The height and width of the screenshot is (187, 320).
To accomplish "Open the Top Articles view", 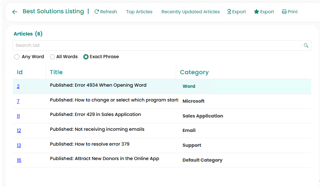I will point(139,12).
